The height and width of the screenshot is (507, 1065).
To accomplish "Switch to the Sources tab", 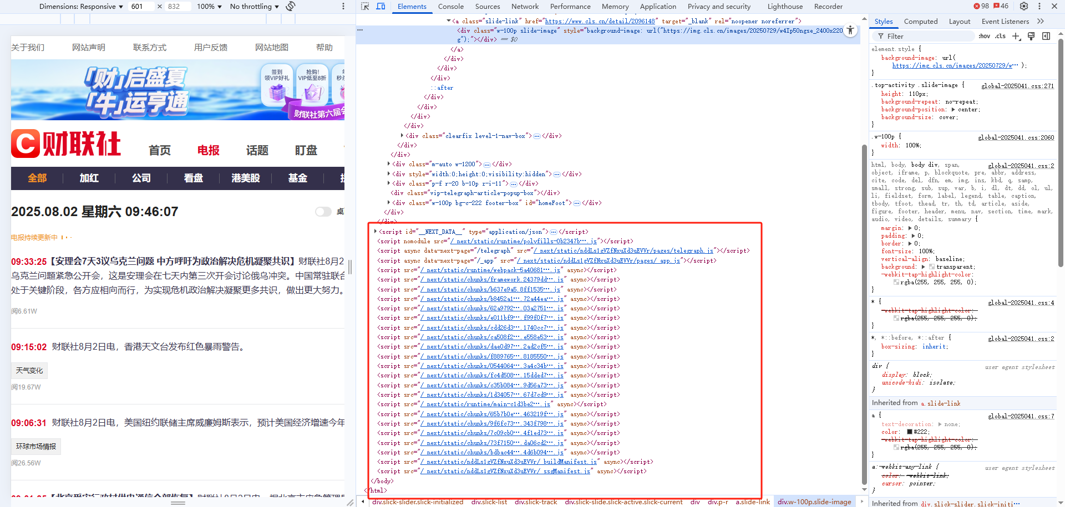I will 488,7.
